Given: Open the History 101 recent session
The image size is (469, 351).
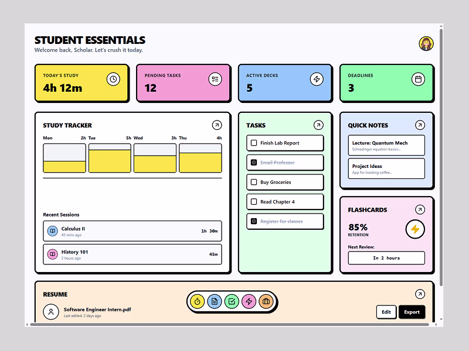Looking at the screenshot, I should (132, 254).
